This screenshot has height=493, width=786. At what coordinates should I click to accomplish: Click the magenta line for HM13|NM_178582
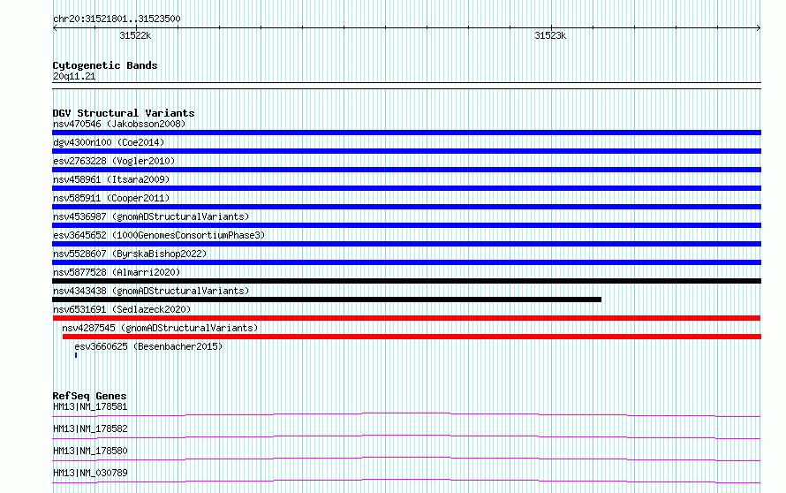click(406, 436)
